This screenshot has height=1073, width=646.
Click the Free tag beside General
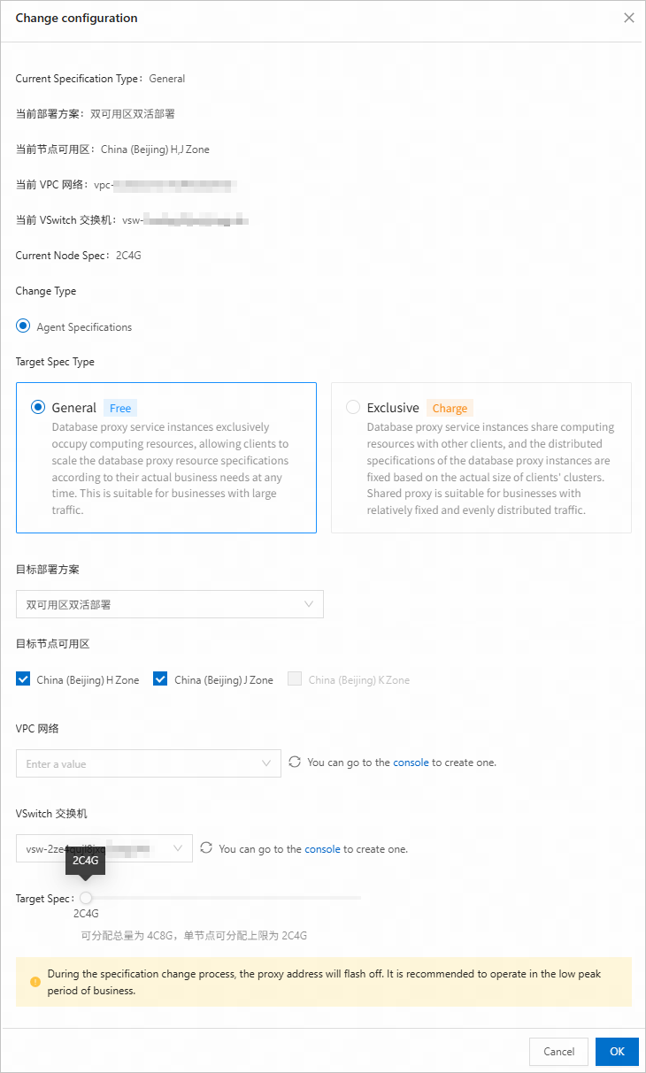coord(120,408)
